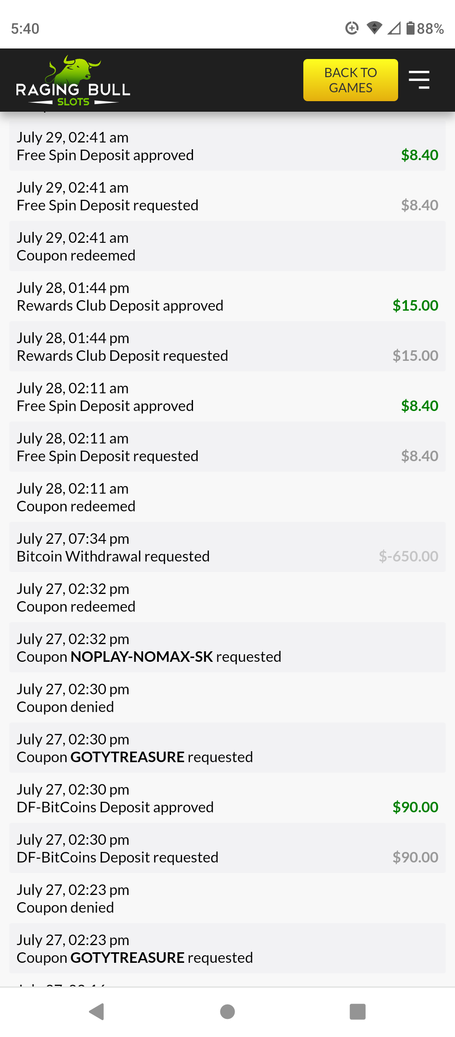Tap the DF-BitCoins Deposit requested row
Screen dimensions: 455x1037
pos(227,848)
